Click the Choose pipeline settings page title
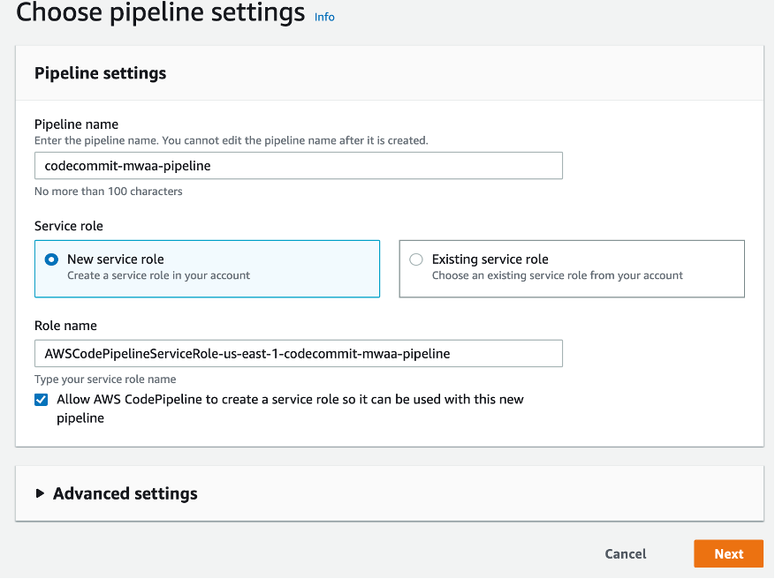 160,13
